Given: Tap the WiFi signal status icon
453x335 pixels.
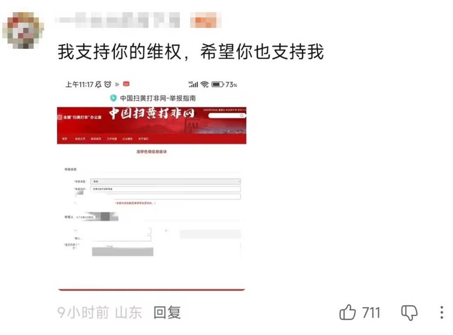Looking at the screenshot, I should point(205,84).
